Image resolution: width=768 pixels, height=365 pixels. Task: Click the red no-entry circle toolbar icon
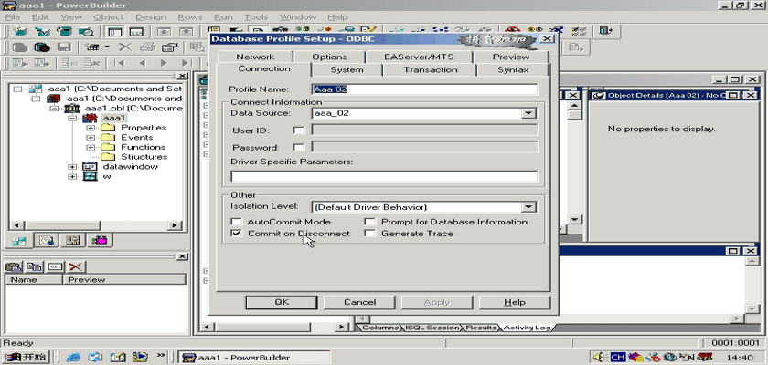(x=512, y=31)
